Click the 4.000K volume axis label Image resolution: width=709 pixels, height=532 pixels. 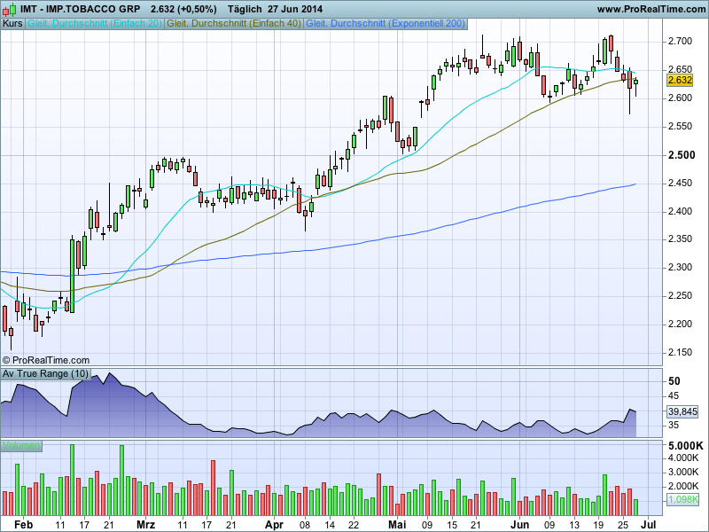tap(683, 458)
